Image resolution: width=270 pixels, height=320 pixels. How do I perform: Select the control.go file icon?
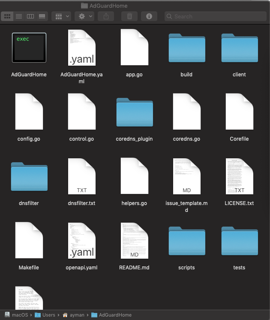(82, 112)
